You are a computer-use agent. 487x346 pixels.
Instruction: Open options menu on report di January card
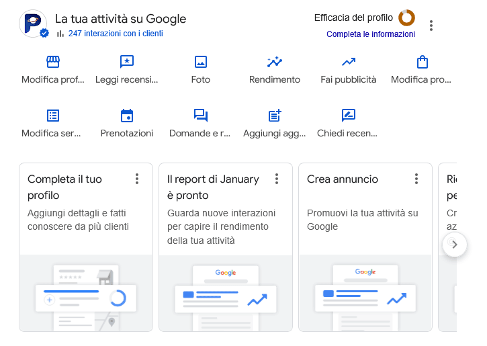(x=277, y=179)
